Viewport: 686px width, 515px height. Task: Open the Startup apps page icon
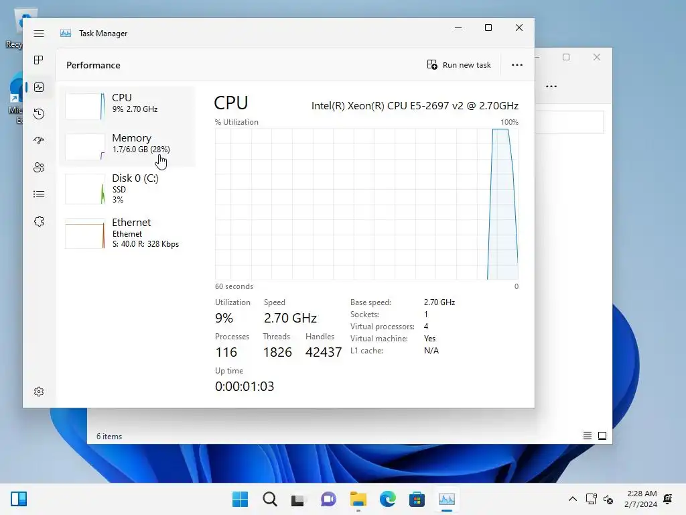(x=39, y=141)
